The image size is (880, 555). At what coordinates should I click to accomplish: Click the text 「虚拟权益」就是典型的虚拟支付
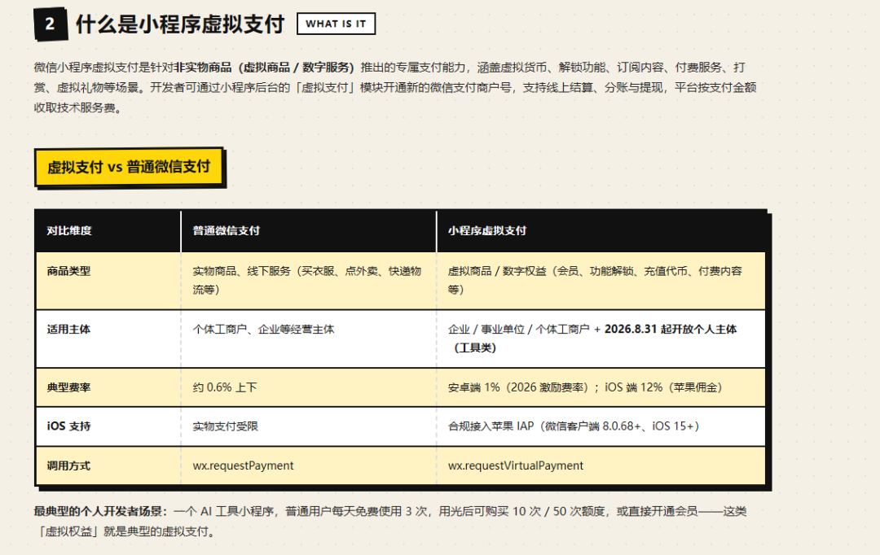pyautogui.click(x=123, y=531)
